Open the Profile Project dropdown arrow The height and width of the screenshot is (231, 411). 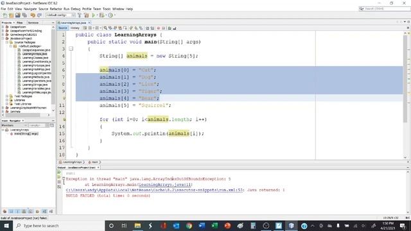[x=115, y=15]
